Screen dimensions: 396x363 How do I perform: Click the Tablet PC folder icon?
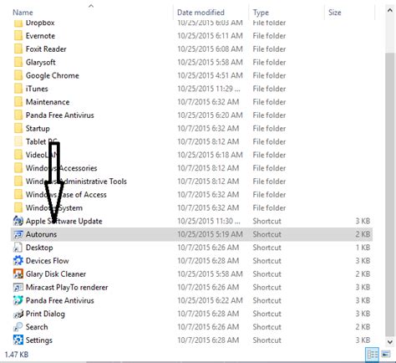click(18, 141)
